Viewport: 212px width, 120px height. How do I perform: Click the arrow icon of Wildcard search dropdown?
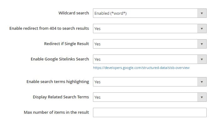click(x=202, y=13)
